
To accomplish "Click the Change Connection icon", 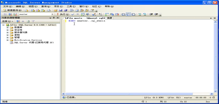I will (15, 14).
